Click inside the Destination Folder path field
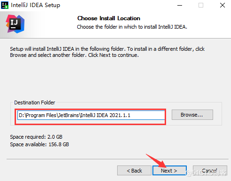This screenshot has width=231, height=181. tap(91, 115)
